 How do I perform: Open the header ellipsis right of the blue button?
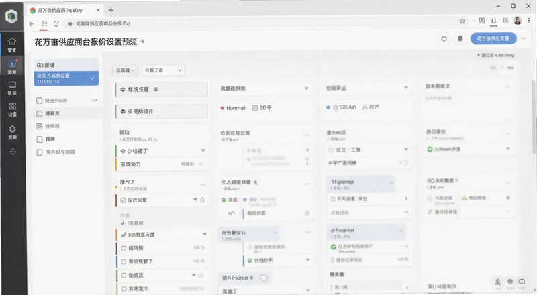point(523,38)
